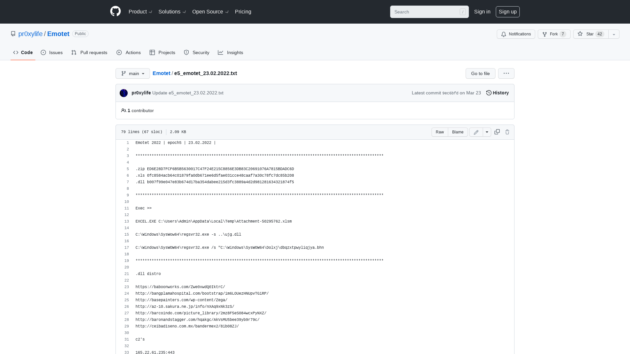Open the pr0xylife commit author link

(141, 93)
